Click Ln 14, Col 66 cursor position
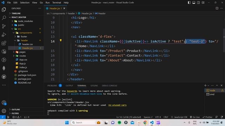The height and width of the screenshot is (126, 225). pos(129,117)
